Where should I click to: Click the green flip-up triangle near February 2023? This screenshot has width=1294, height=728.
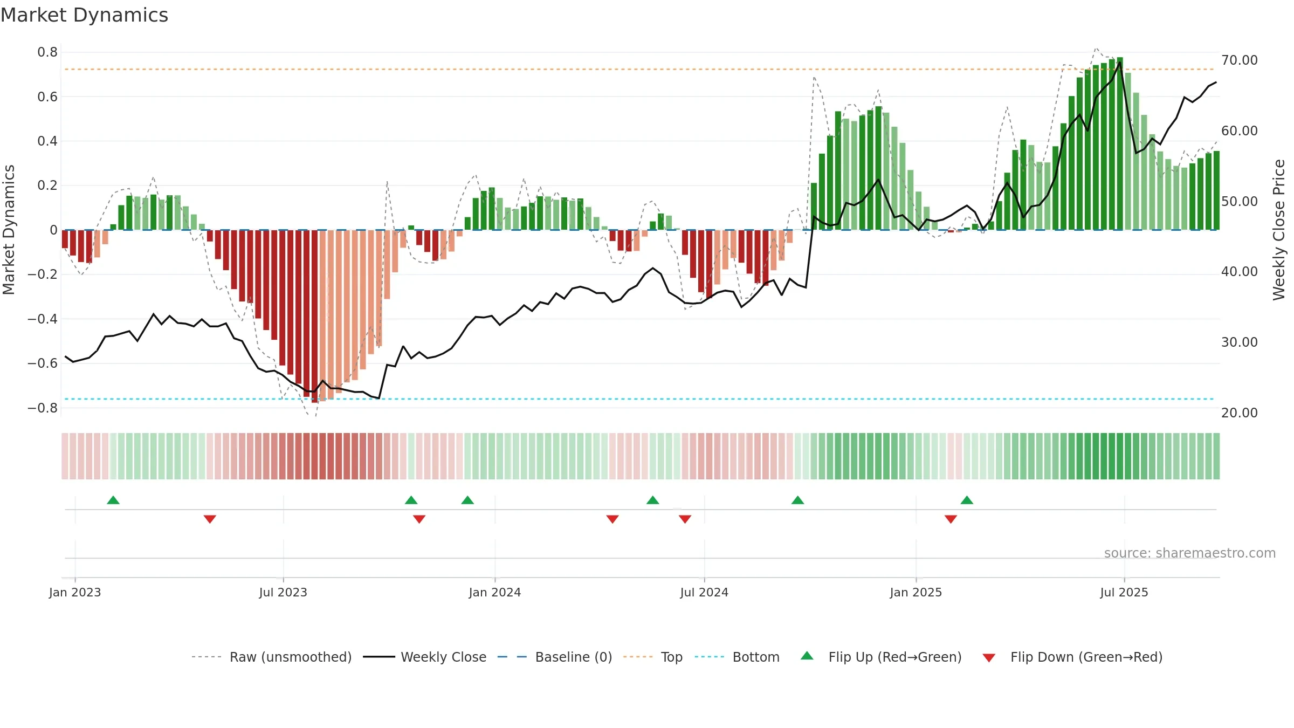[x=113, y=500]
